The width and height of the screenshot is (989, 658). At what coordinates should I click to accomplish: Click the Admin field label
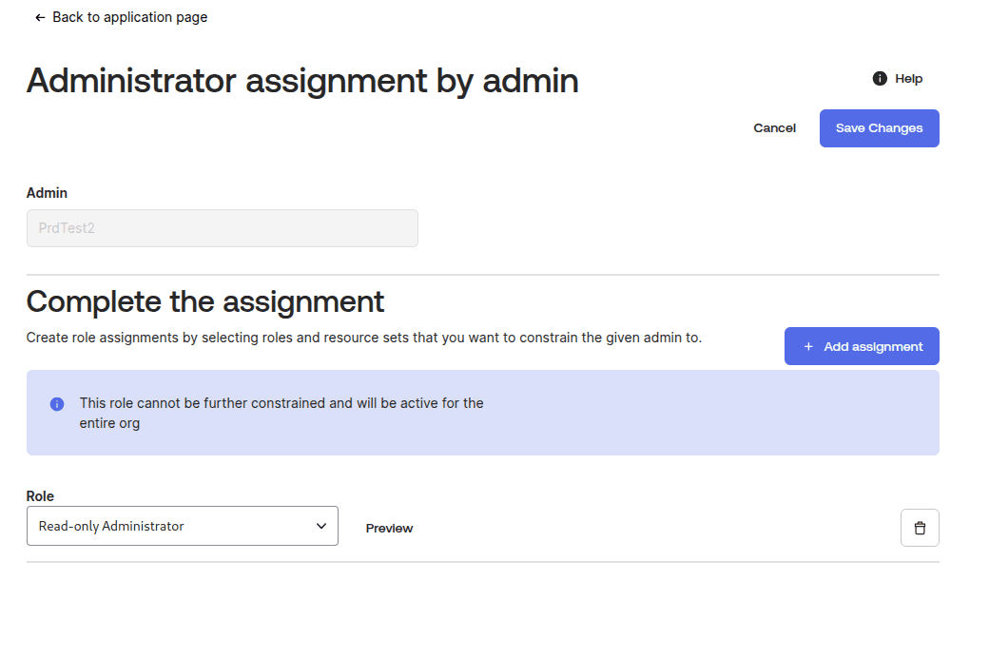[47, 193]
